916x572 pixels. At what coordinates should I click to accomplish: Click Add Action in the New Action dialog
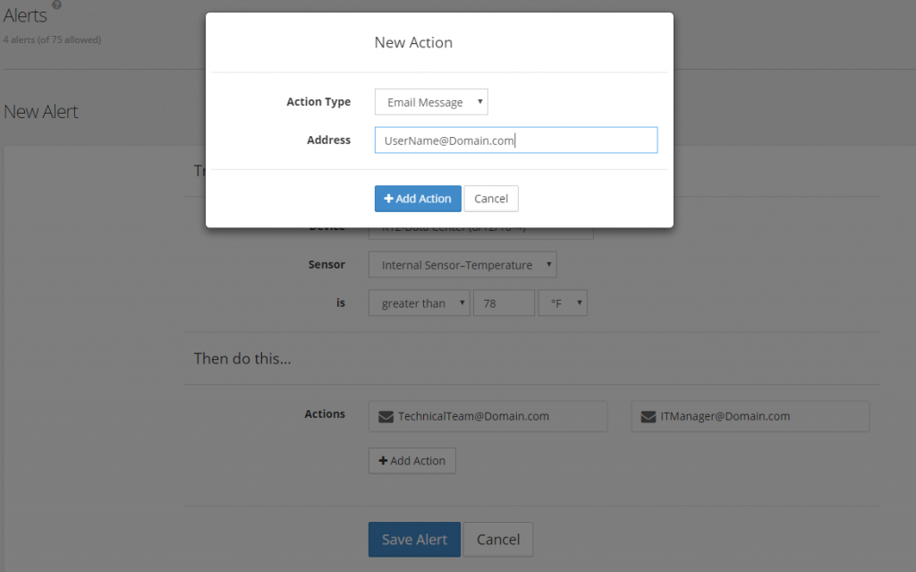tap(418, 198)
